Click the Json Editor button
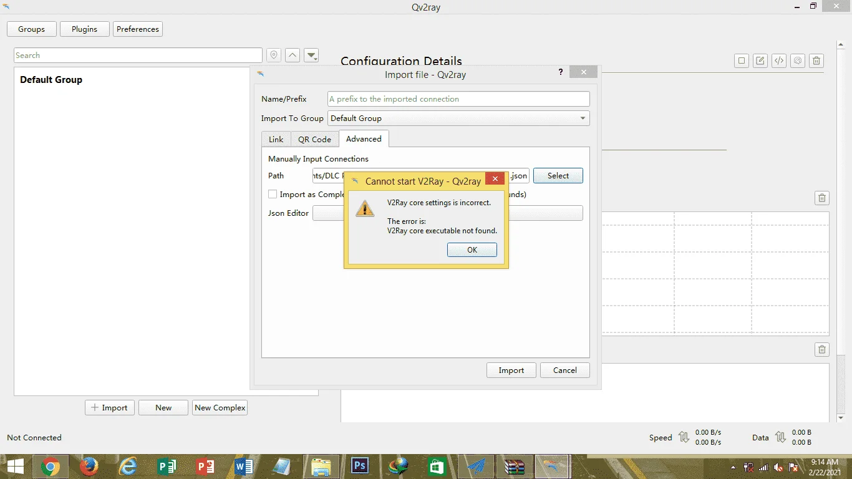 (448, 213)
